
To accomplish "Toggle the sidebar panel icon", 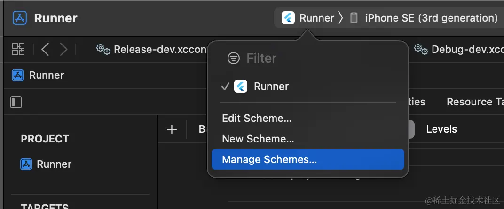I will tap(16, 102).
